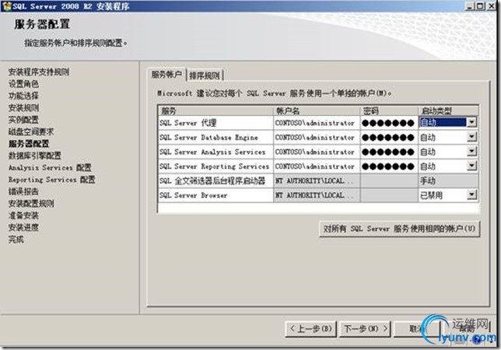Viewport: 501px width, 350px height.
Task: Click password field for SQL Server Database Engine
Action: pos(389,138)
